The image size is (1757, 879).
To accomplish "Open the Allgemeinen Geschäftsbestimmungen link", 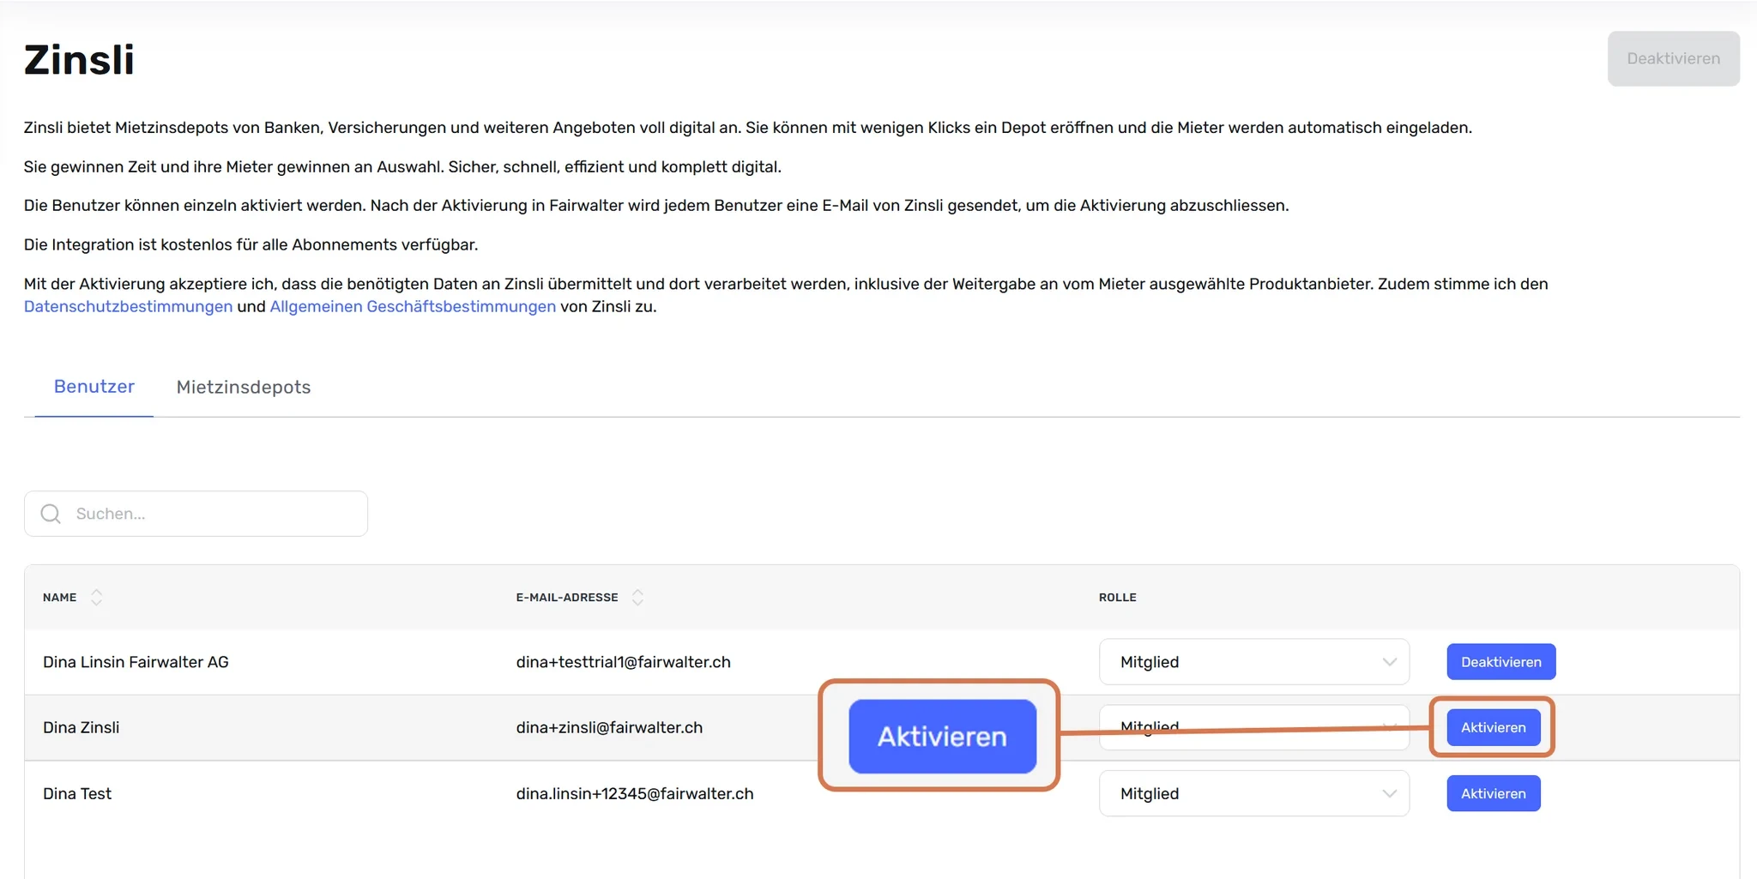I will pyautogui.click(x=413, y=307).
